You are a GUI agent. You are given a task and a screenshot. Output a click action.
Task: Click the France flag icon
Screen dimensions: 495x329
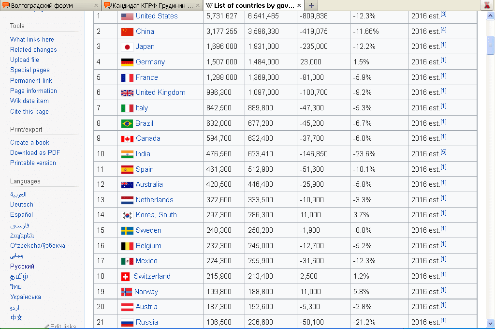click(127, 78)
